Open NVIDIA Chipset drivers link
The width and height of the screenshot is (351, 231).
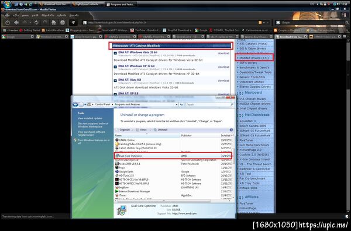coord(254,104)
